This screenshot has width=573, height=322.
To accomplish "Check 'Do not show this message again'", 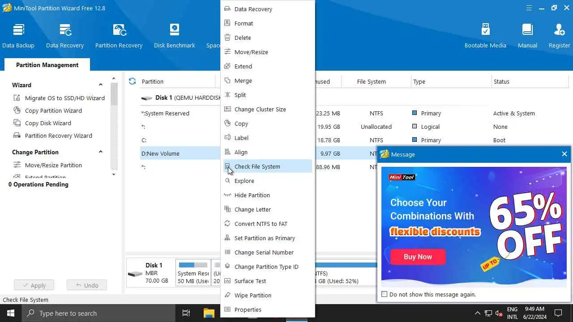I will coord(384,294).
